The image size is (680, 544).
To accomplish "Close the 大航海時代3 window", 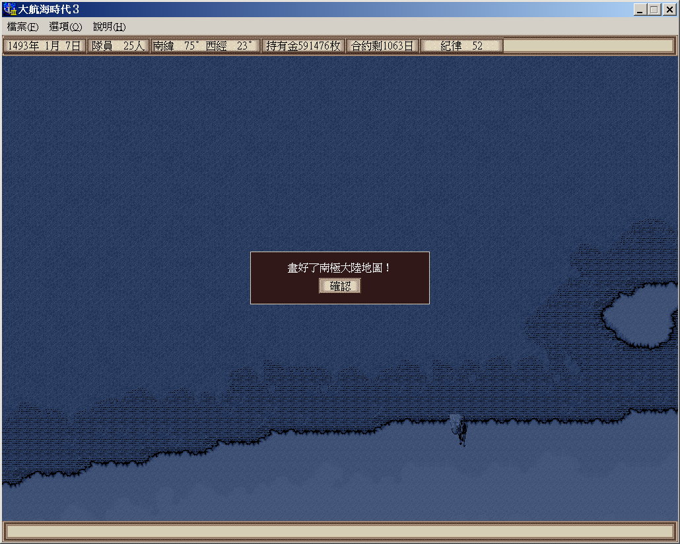I will click(668, 10).
